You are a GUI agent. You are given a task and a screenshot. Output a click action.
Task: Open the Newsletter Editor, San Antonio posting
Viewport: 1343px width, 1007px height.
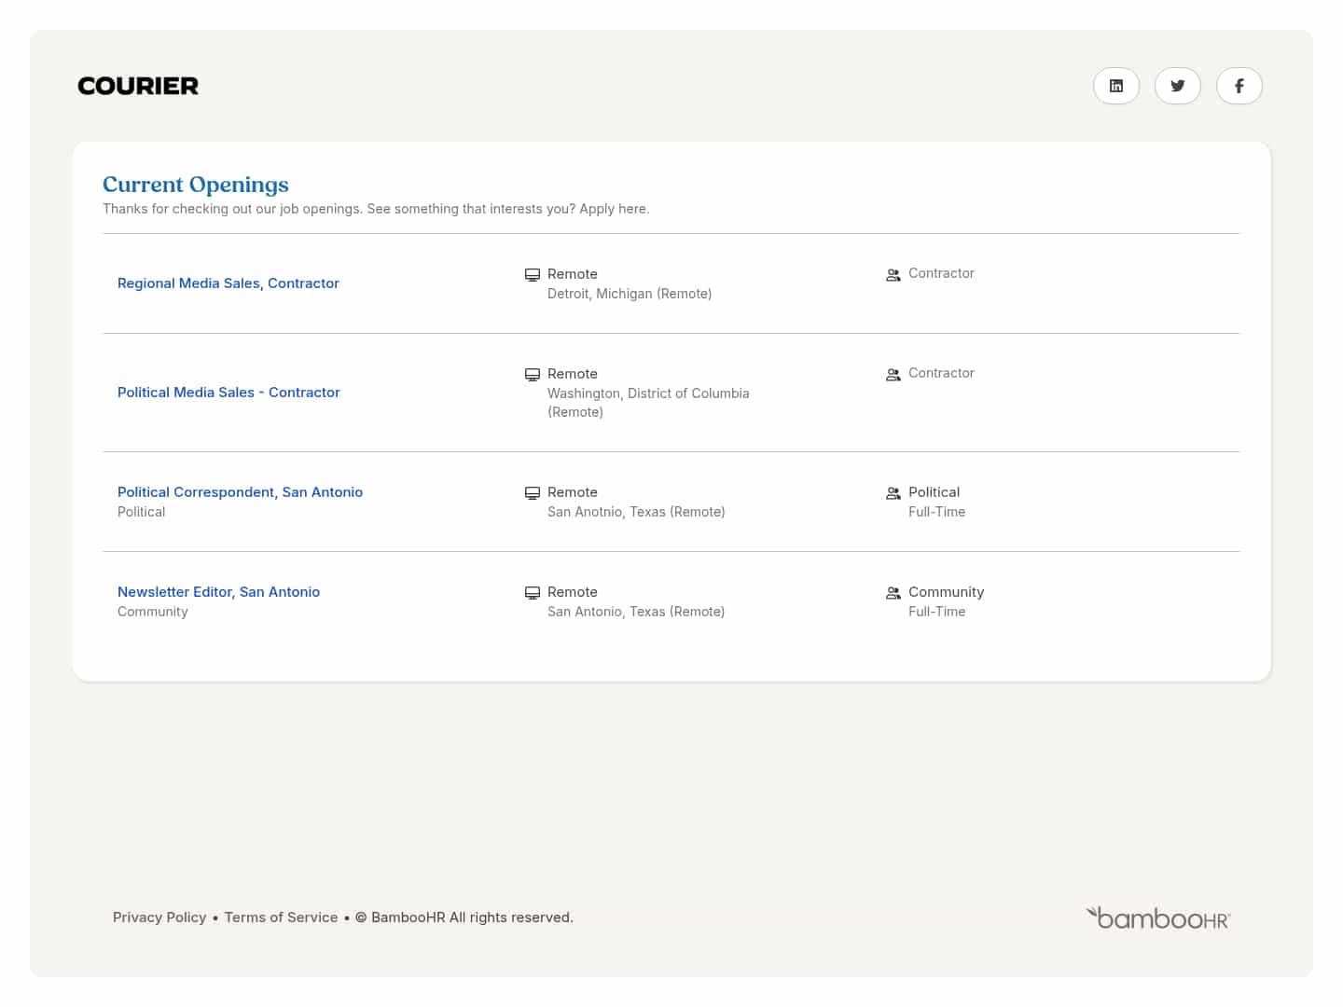click(x=218, y=591)
